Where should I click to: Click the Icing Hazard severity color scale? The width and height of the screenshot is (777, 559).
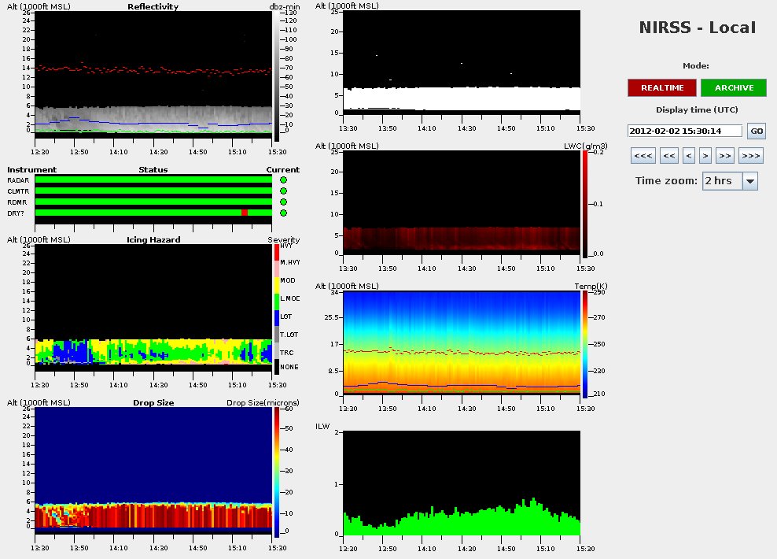276,308
